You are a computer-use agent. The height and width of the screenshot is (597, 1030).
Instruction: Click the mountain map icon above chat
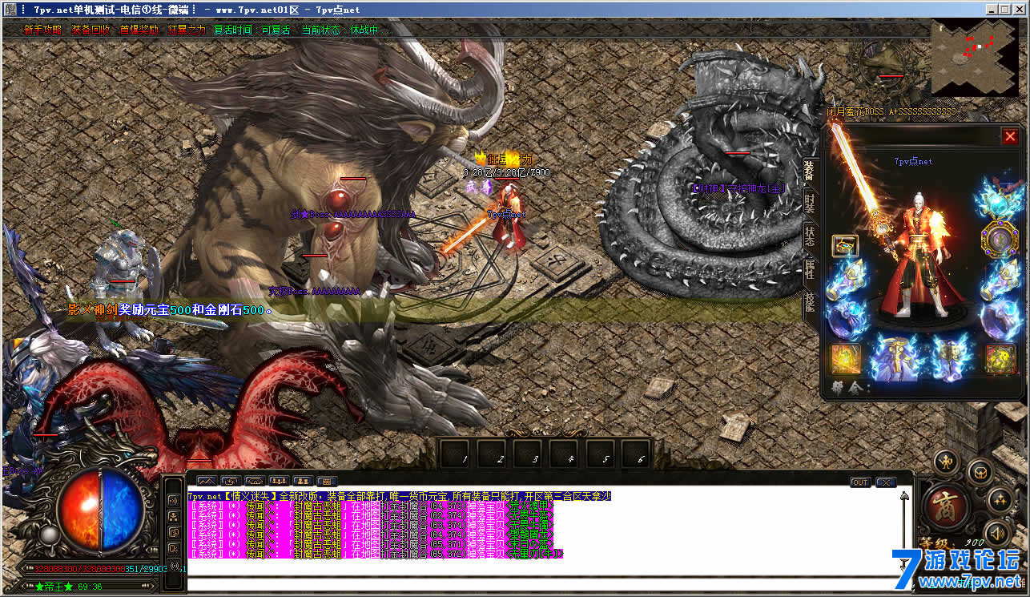coord(207,482)
